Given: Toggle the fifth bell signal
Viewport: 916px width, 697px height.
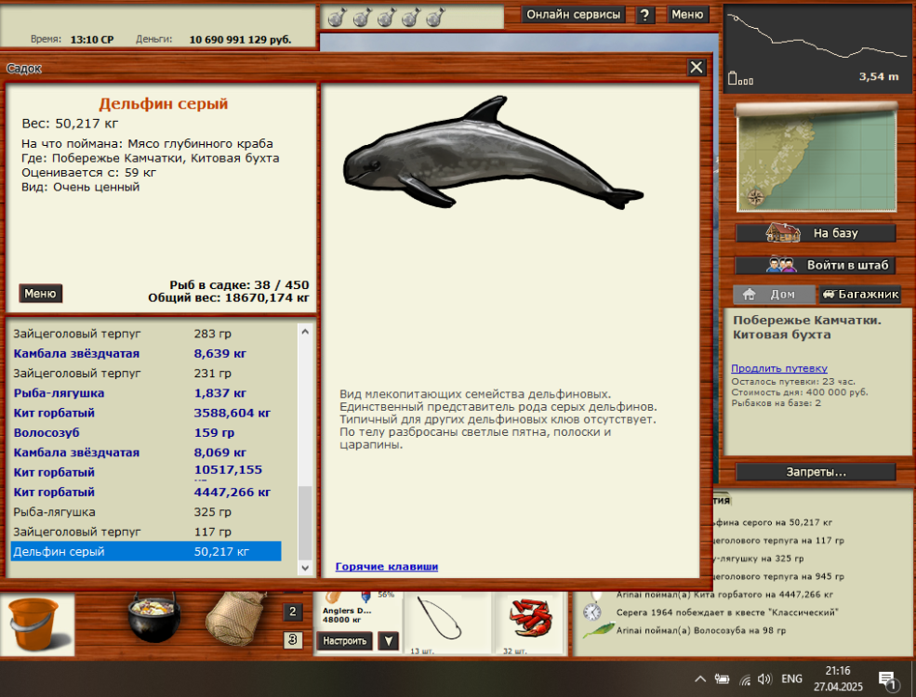Looking at the screenshot, I should tap(433, 16).
